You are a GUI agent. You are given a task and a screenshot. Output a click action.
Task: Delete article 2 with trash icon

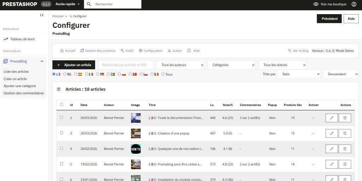(x=345, y=118)
